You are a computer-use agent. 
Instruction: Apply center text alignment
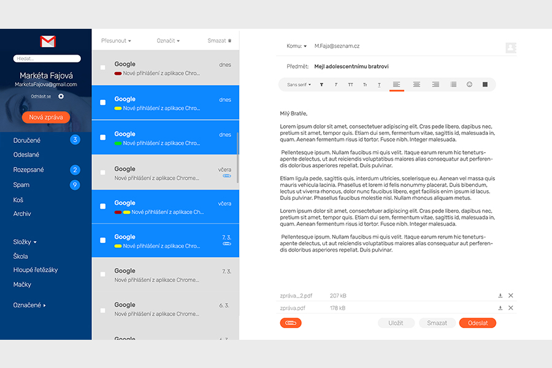click(x=416, y=85)
